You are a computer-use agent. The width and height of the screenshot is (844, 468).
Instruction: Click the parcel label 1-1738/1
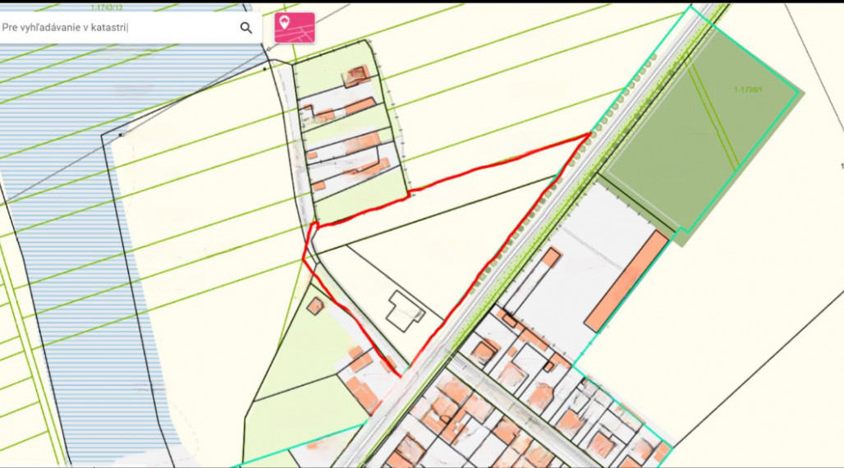tap(750, 89)
